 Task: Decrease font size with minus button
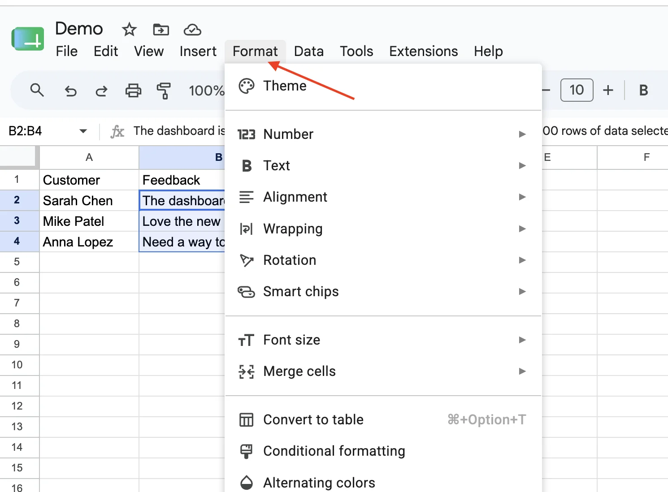coord(546,91)
